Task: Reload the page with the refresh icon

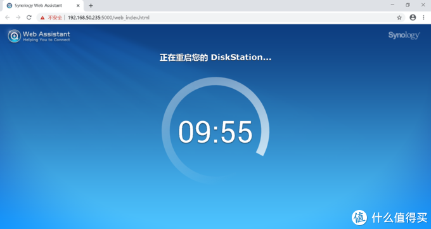Action: 29,18
